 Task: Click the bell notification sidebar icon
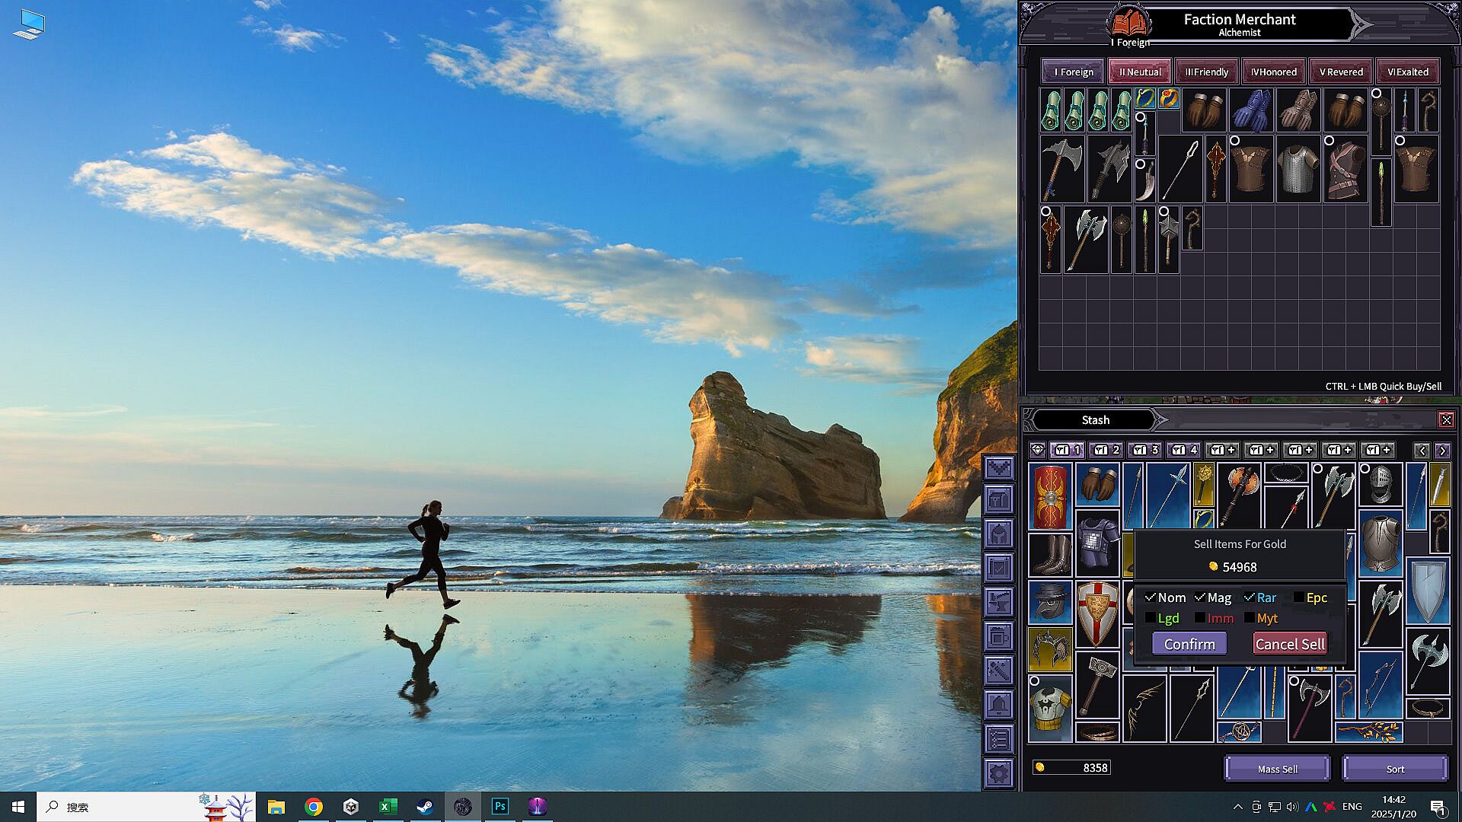(999, 705)
